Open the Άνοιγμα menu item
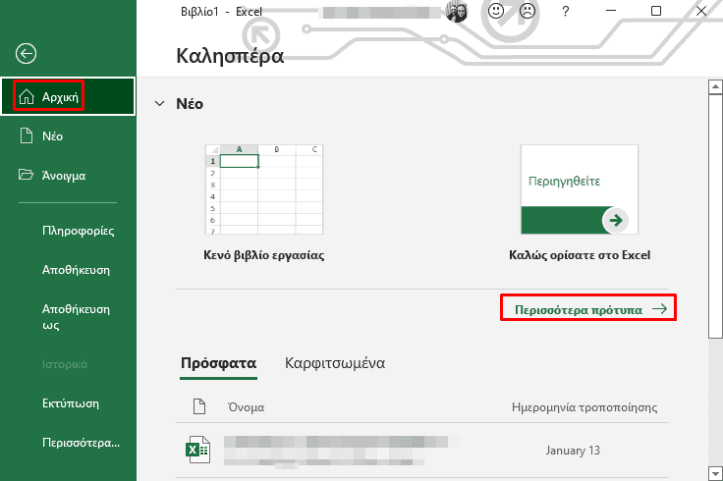 [x=68, y=176]
